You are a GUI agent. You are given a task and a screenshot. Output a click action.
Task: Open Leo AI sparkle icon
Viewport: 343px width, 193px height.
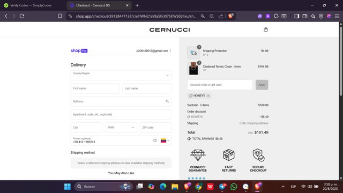tap(313, 16)
